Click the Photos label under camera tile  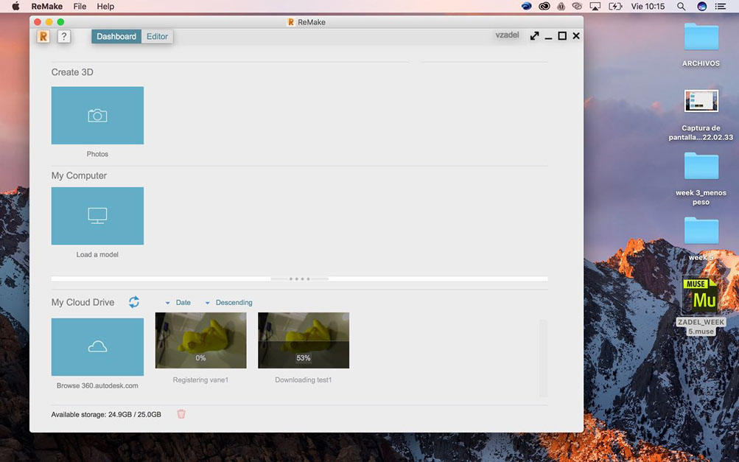coord(97,154)
